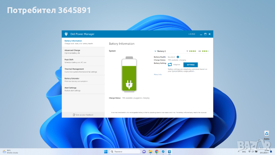Click the large charging battery graphic
This screenshot has height=155, width=275.
129,74
